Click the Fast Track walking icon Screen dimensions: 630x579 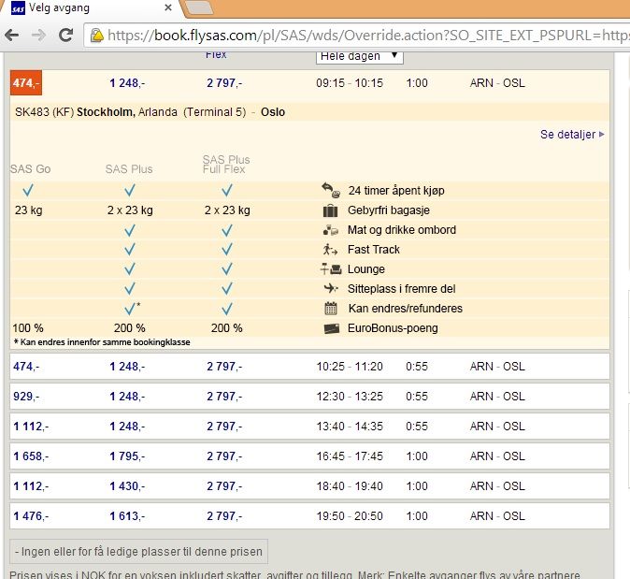click(x=330, y=250)
